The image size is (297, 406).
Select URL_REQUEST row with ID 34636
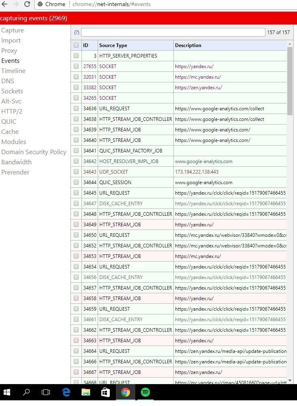(179, 108)
